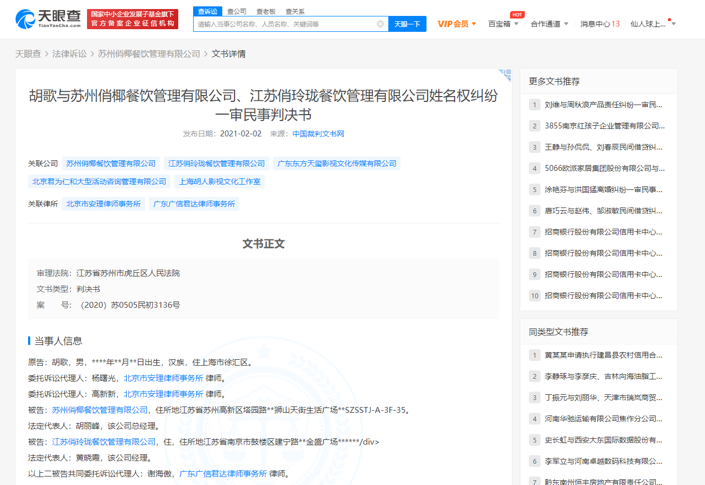Open law firm tag 北京市安理律师事务所
The height and width of the screenshot is (485, 705).
pos(103,204)
